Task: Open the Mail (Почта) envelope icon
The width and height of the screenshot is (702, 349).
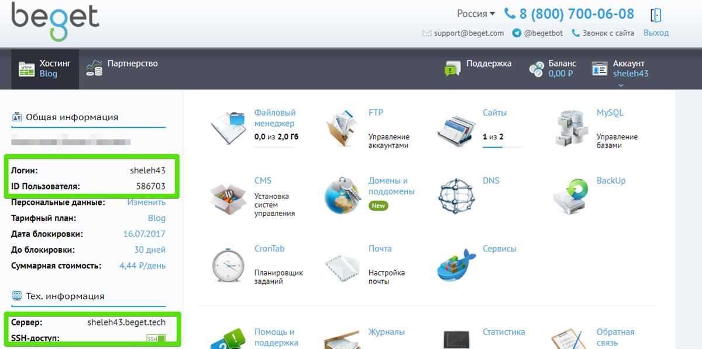Action: click(343, 267)
